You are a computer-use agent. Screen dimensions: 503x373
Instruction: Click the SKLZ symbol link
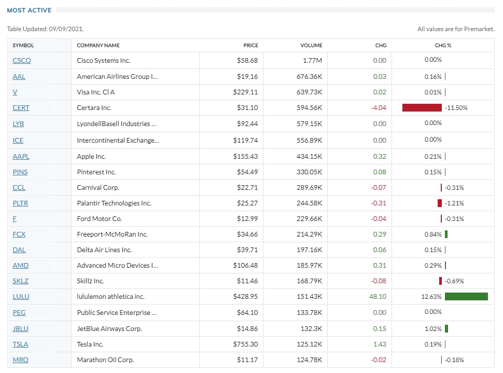pos(21,281)
